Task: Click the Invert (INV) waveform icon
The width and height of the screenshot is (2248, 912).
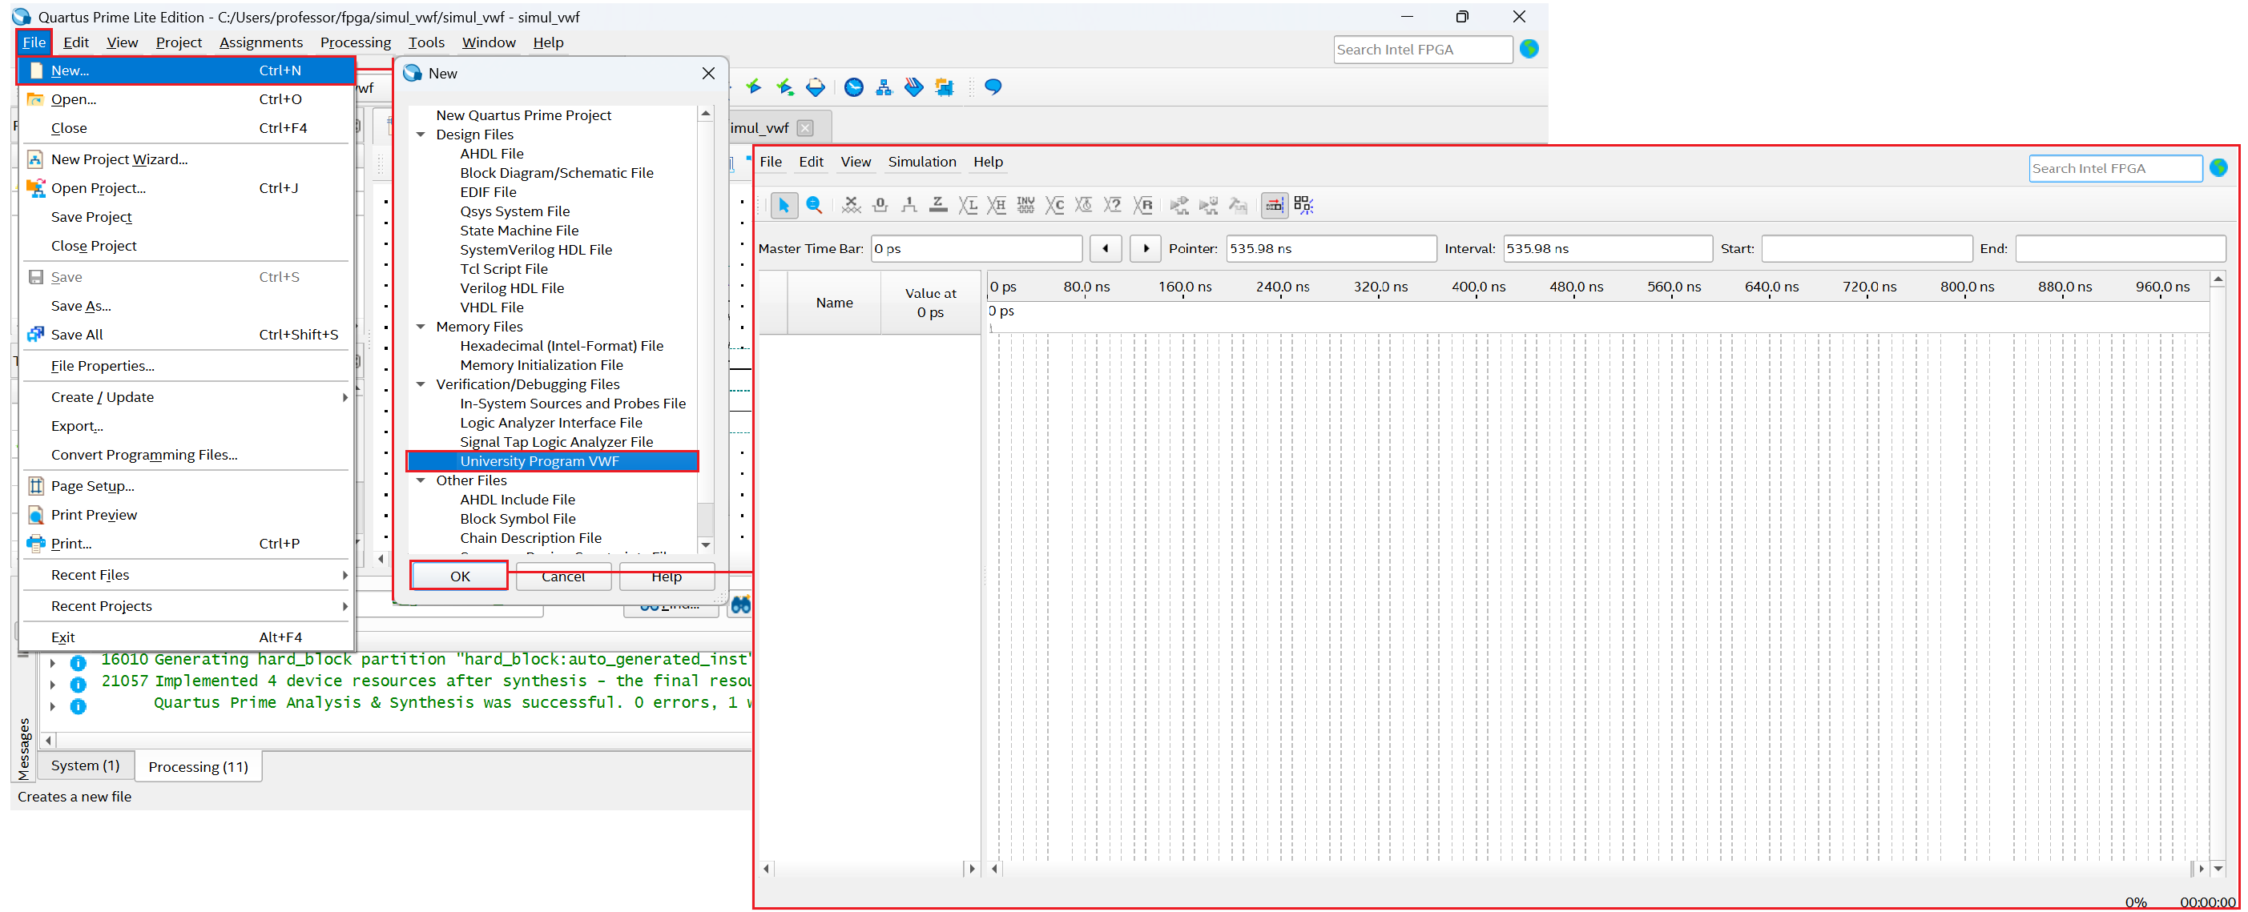Action: (x=1025, y=205)
